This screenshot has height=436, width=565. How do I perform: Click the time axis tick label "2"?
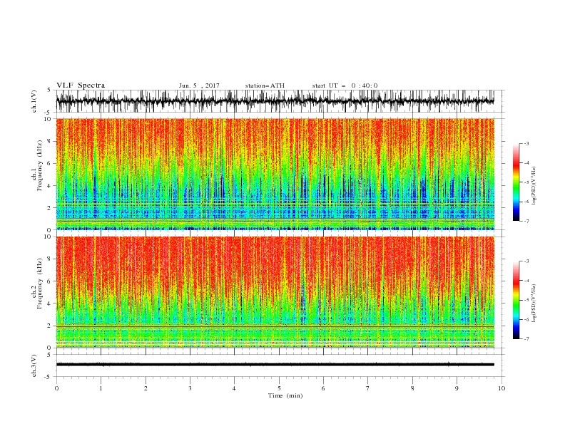[146, 388]
